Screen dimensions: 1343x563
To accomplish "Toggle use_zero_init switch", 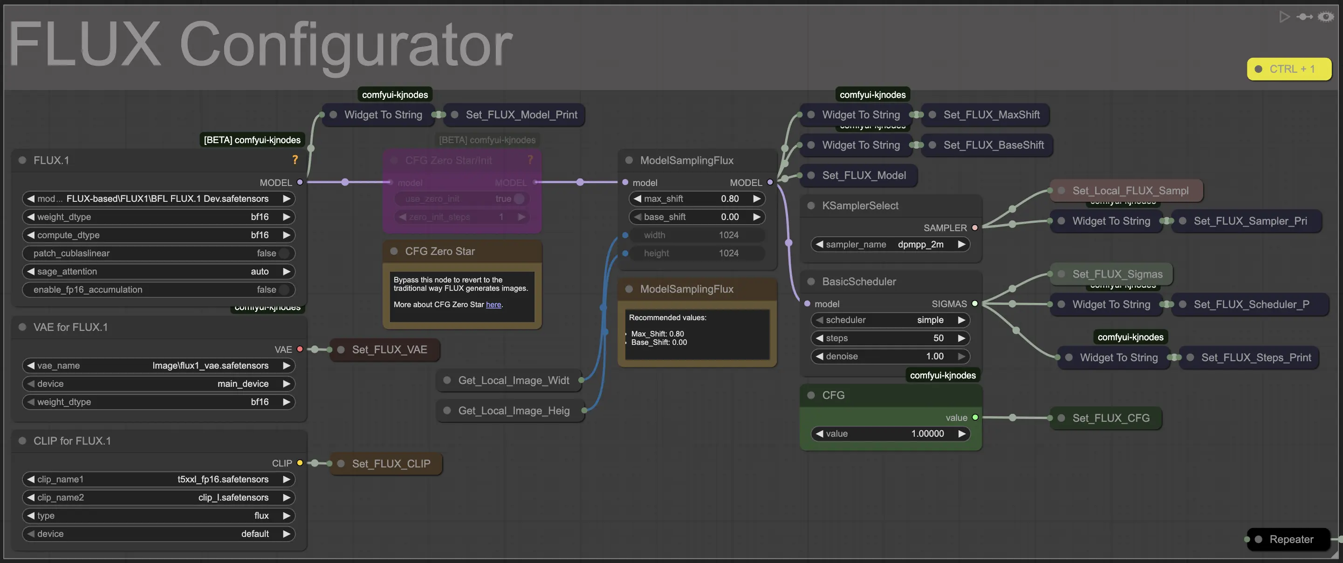I will (519, 199).
